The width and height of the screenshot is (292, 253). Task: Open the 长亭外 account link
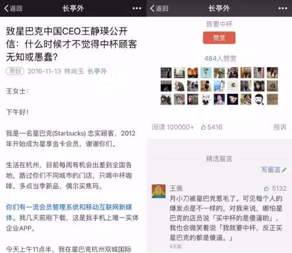coord(97,71)
